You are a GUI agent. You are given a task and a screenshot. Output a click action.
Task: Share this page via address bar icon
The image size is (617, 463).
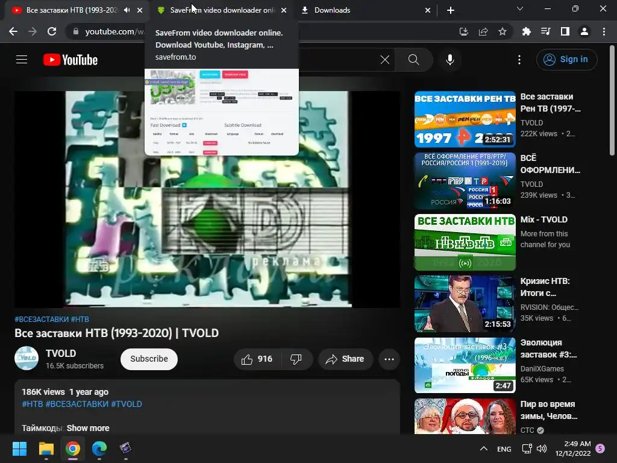[483, 31]
